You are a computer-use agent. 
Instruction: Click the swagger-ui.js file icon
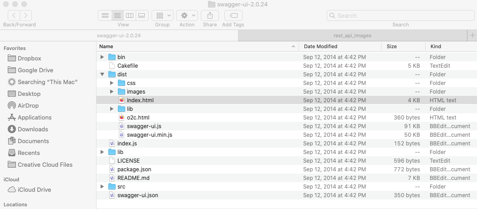(122, 126)
